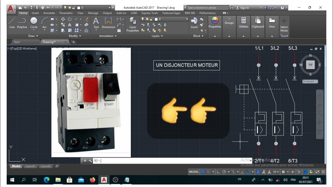Click the ViewCube TOP face
333x187 pixels.
pyautogui.click(x=310, y=65)
